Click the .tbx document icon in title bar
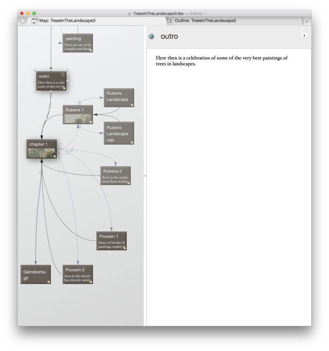Viewport: 329px width, 351px height. tap(130, 13)
